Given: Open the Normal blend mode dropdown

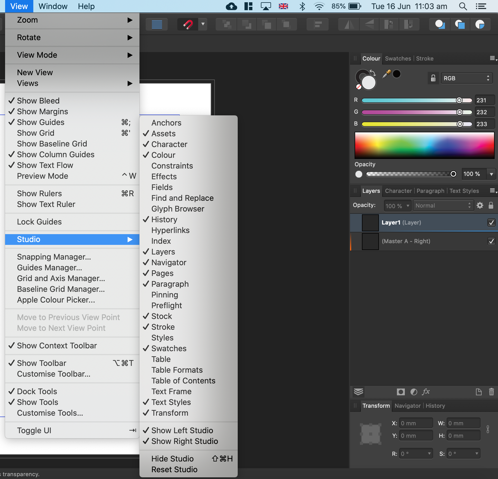Looking at the screenshot, I should point(442,206).
